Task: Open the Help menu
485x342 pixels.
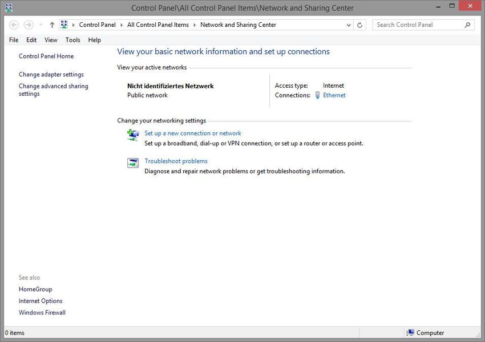Action: pos(94,40)
